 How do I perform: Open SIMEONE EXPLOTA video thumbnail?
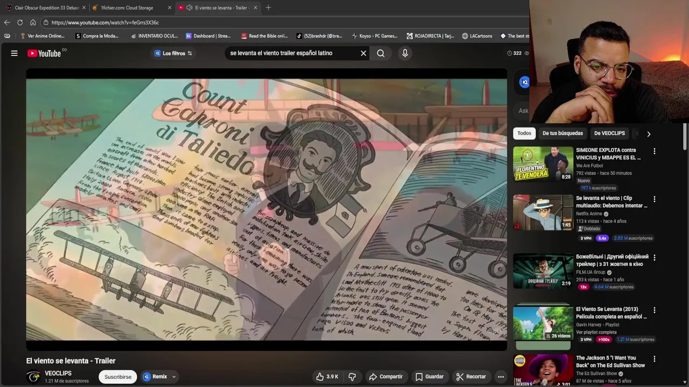(x=543, y=164)
